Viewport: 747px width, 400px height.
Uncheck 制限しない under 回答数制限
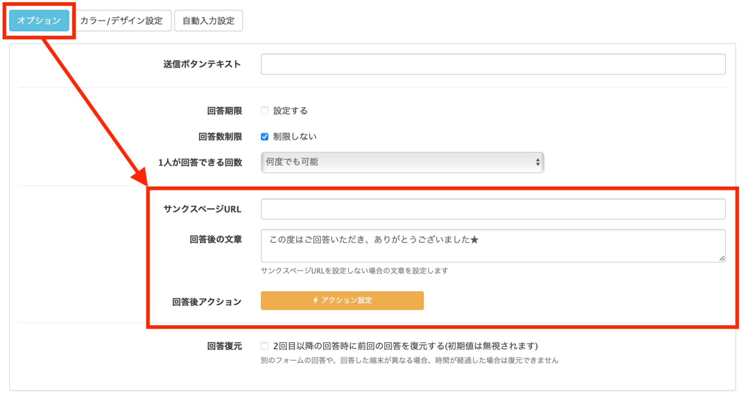(265, 136)
